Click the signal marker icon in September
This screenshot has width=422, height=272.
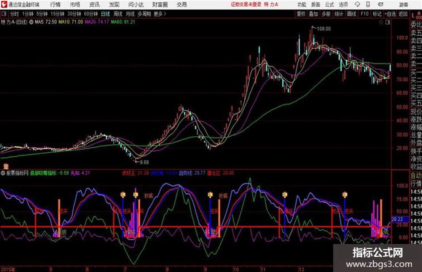click(x=210, y=194)
